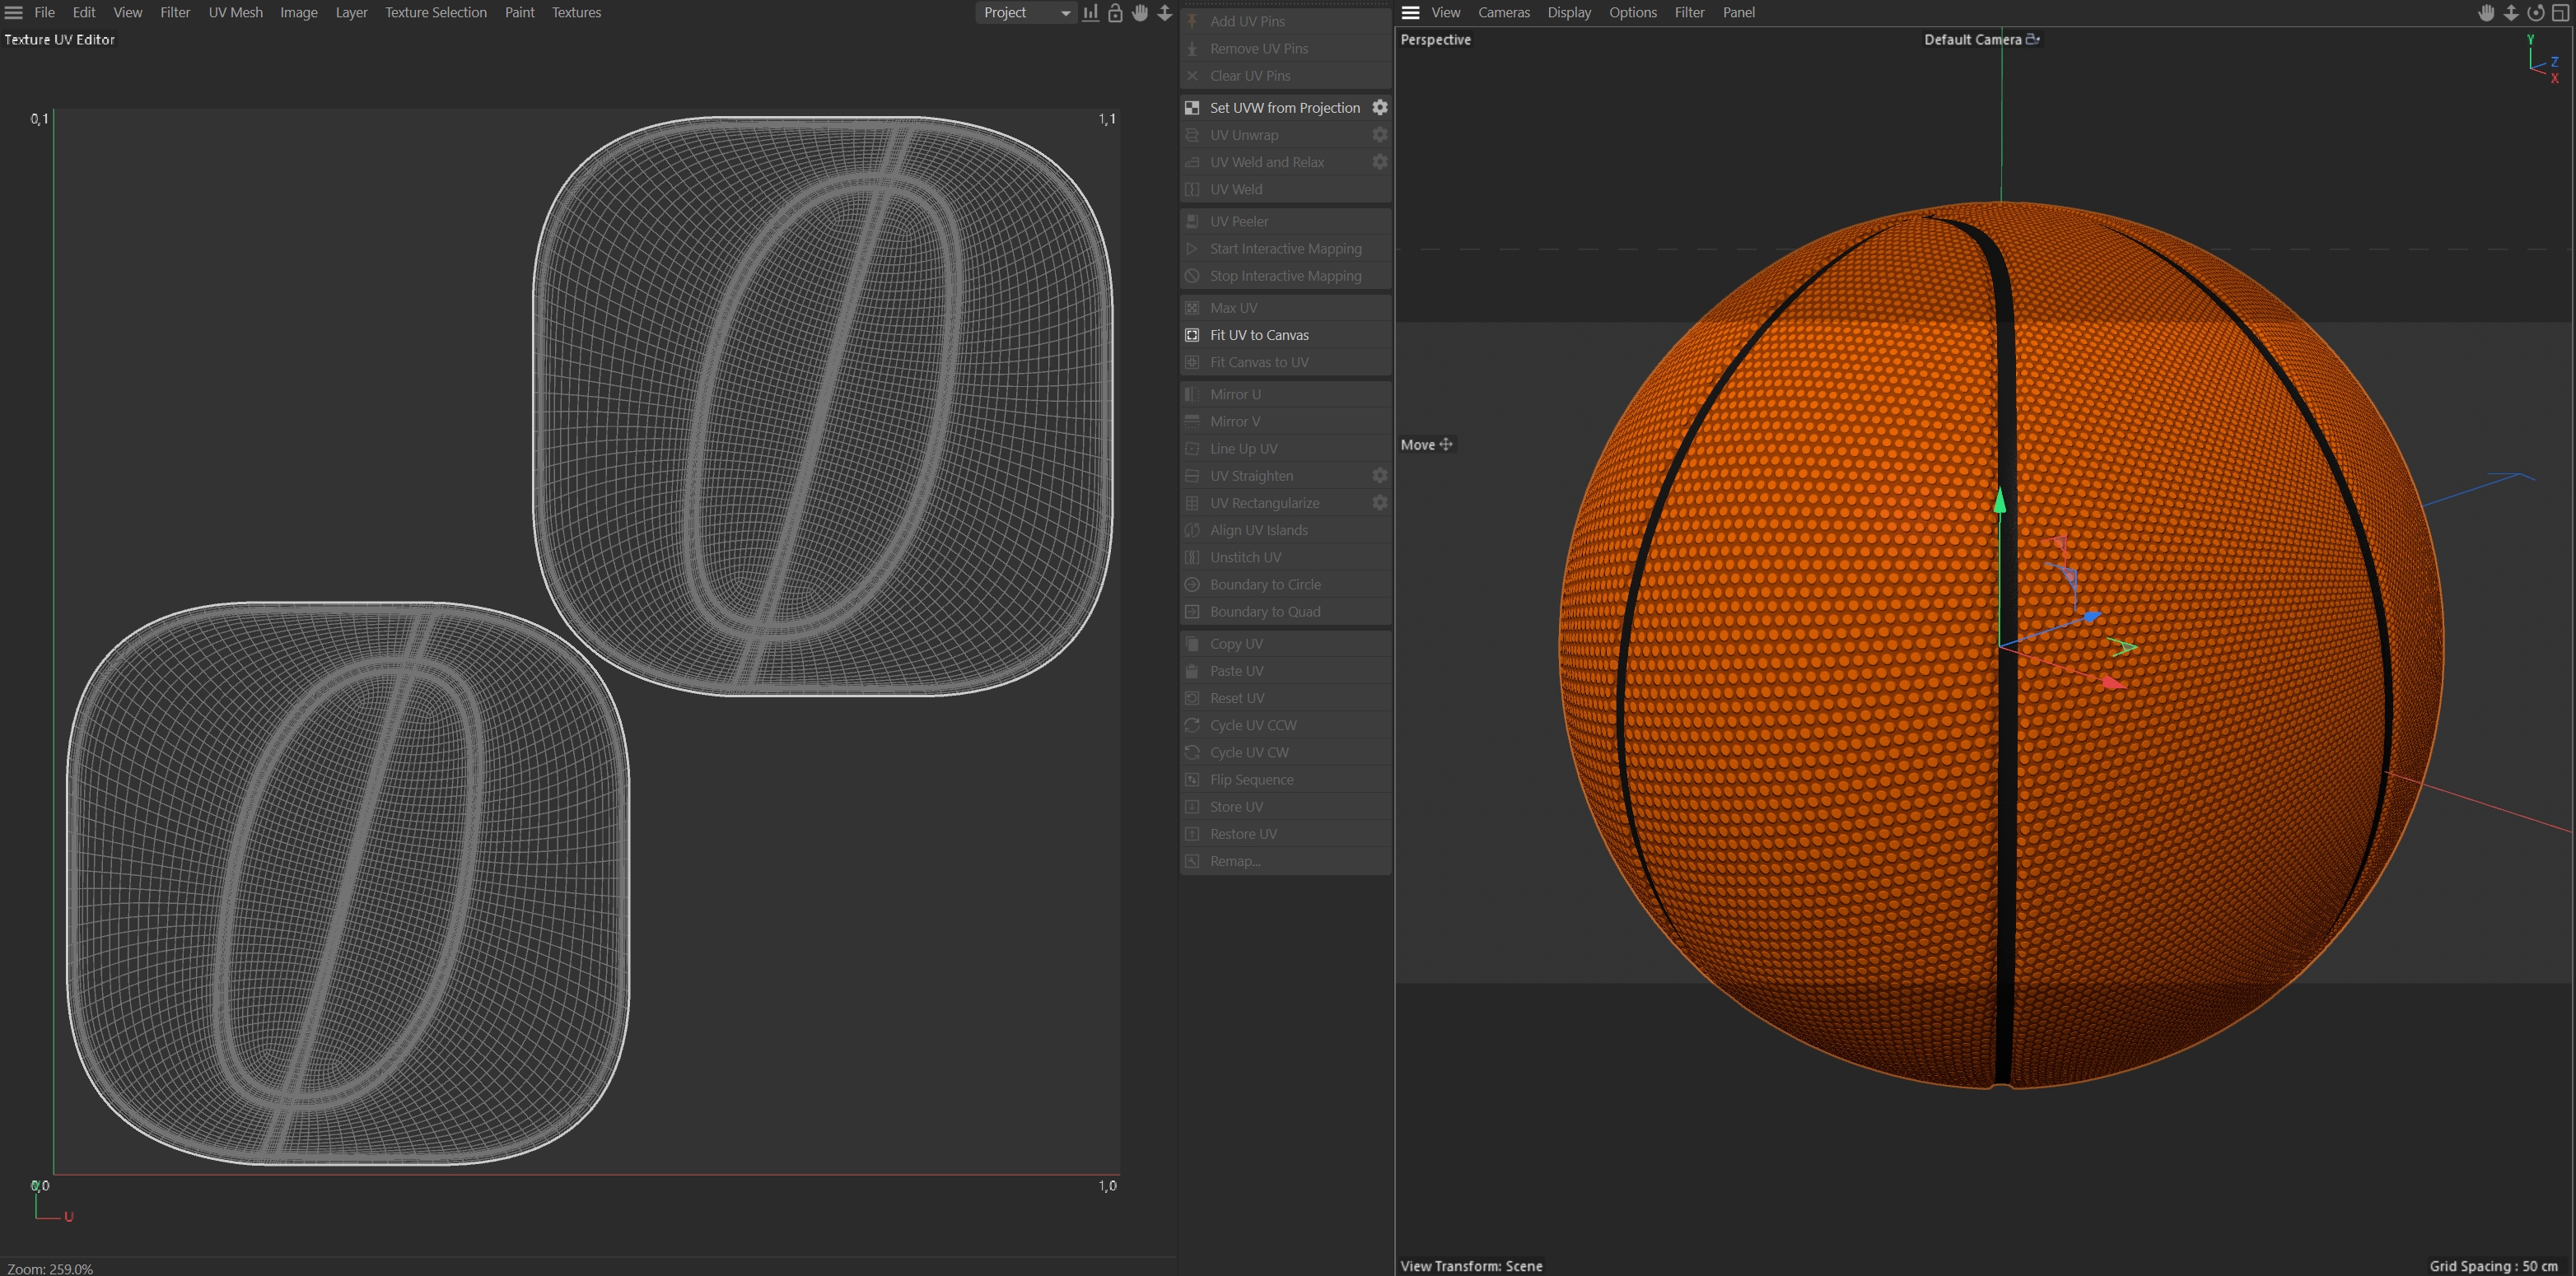The image size is (2576, 1276).
Task: Click the viewport dolly zoom arrows icon
Action: click(x=2511, y=13)
